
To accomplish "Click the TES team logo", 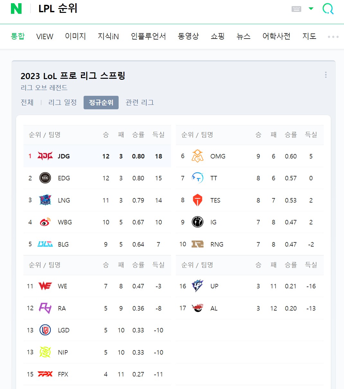I will point(197,200).
